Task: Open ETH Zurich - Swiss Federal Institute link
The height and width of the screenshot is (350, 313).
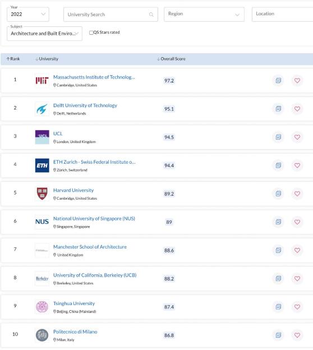Action: click(x=94, y=162)
